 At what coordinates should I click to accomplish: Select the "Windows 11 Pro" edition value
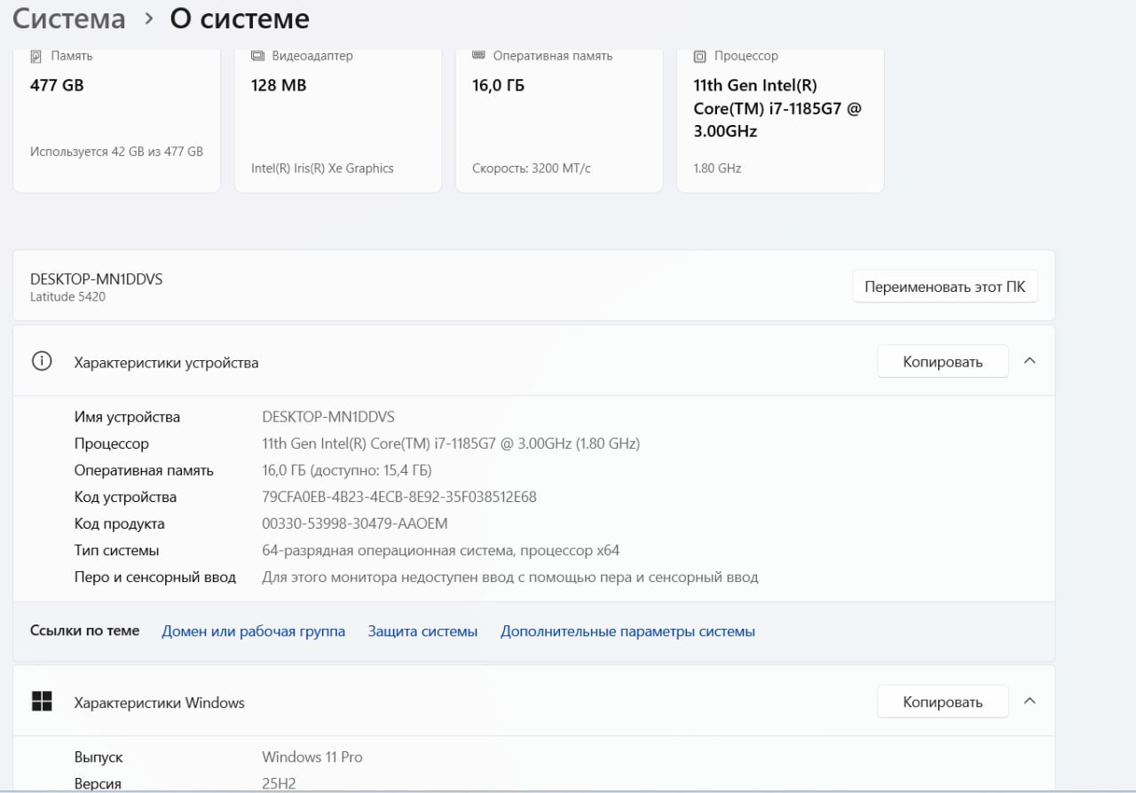[312, 757]
